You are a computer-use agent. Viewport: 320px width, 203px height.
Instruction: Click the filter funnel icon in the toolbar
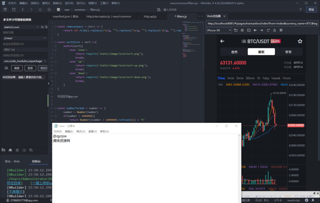pos(300,10)
